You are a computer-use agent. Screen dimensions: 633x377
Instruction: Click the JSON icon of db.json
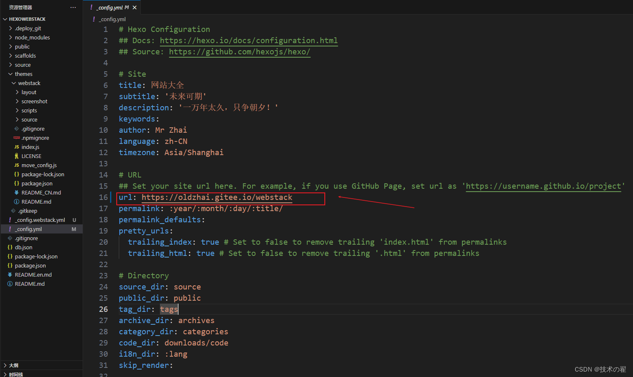(x=10, y=247)
